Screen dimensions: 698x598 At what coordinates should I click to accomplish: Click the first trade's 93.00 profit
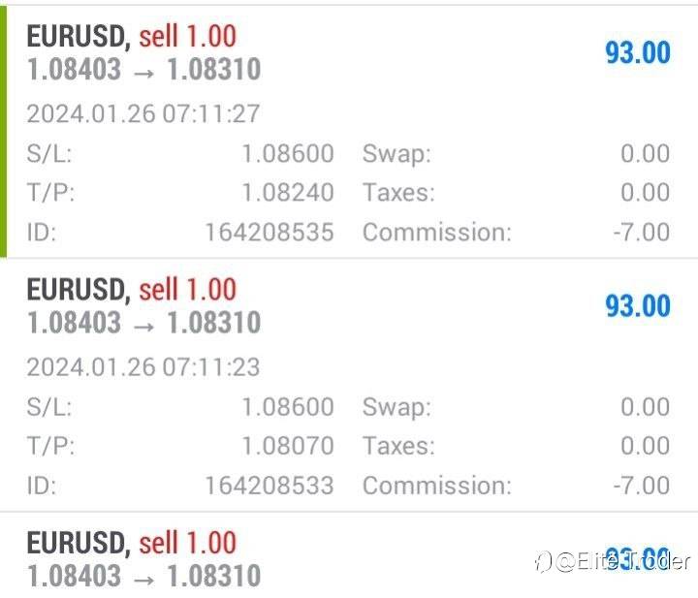pos(637,52)
